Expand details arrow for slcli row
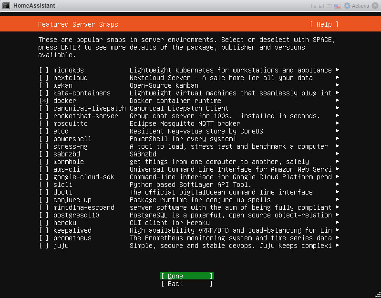Image resolution: width=381 pixels, height=298 pixels. (x=338, y=184)
